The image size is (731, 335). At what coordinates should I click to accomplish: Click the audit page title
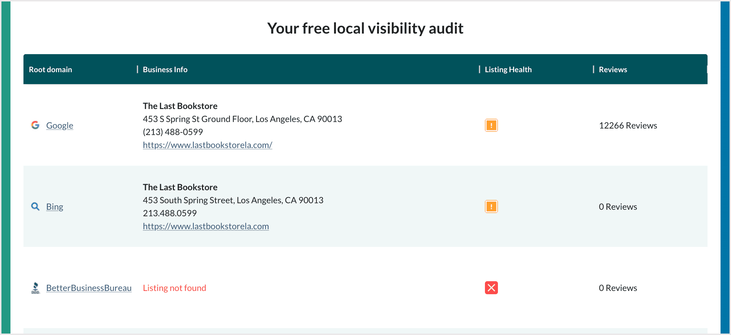tap(365, 28)
